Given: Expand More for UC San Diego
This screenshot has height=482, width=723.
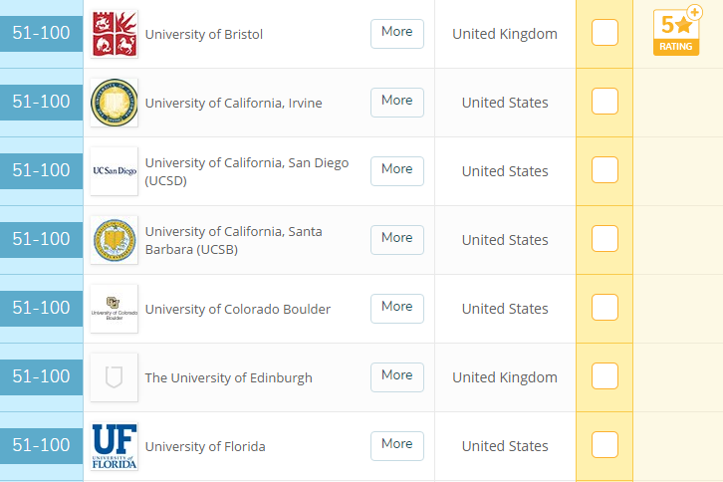Looking at the screenshot, I should point(396,170).
